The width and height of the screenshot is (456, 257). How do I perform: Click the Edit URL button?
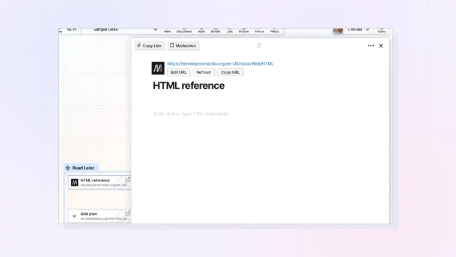pyautogui.click(x=179, y=72)
